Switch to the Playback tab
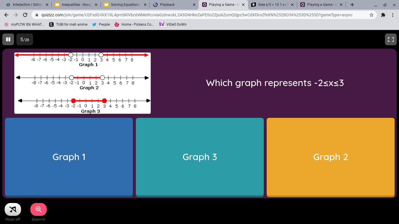399x224 pixels. (174, 5)
